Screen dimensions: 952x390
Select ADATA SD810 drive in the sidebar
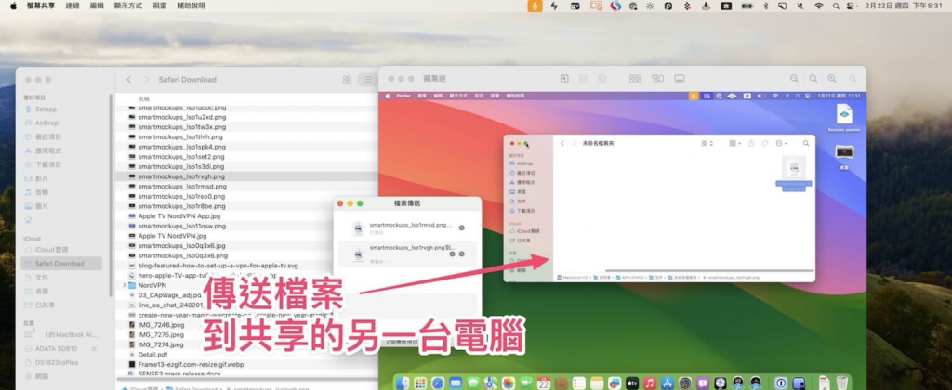56,349
